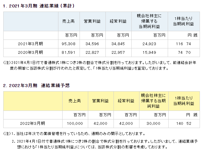
Task: Click sales value 81,591
Action: (x=68, y=53)
